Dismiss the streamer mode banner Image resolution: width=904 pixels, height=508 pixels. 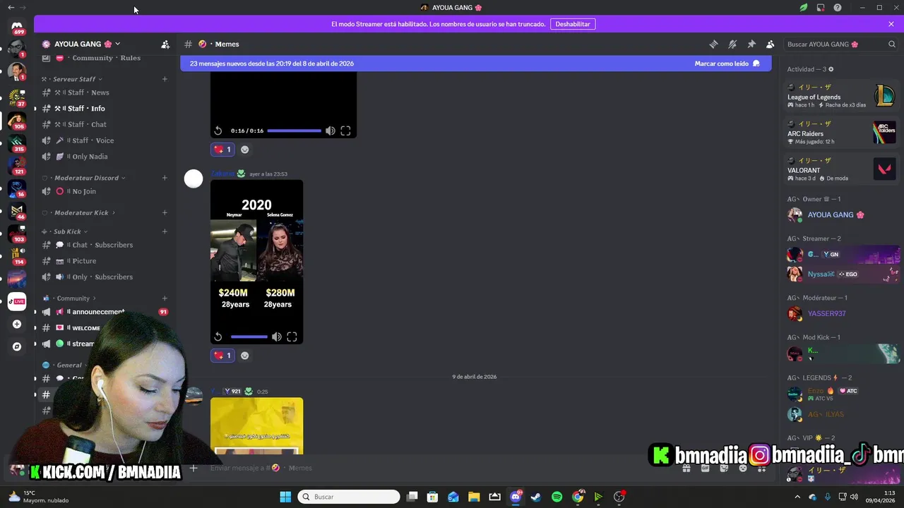[891, 24]
